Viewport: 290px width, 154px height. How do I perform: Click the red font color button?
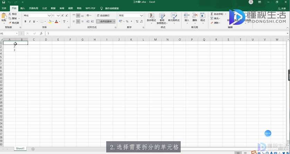pyautogui.click(x=55, y=21)
